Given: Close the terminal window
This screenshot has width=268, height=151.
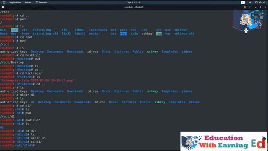Looking at the screenshot, I should tap(265, 7).
